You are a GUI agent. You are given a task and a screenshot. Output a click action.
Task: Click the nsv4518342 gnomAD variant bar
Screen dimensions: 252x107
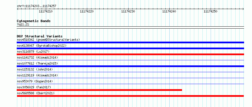point(130,42)
